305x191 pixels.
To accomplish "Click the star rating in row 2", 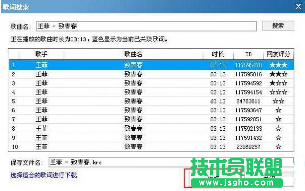I will 278,74.
